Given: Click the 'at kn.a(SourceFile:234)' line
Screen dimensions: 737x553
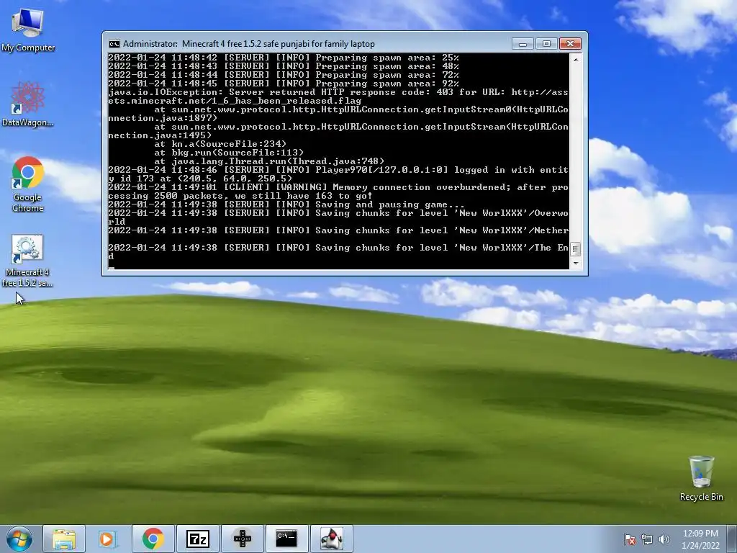Looking at the screenshot, I should [x=220, y=144].
